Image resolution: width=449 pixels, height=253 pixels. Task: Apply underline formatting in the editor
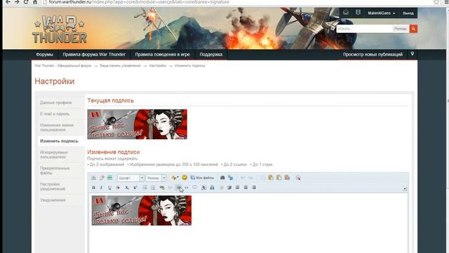coord(109,188)
